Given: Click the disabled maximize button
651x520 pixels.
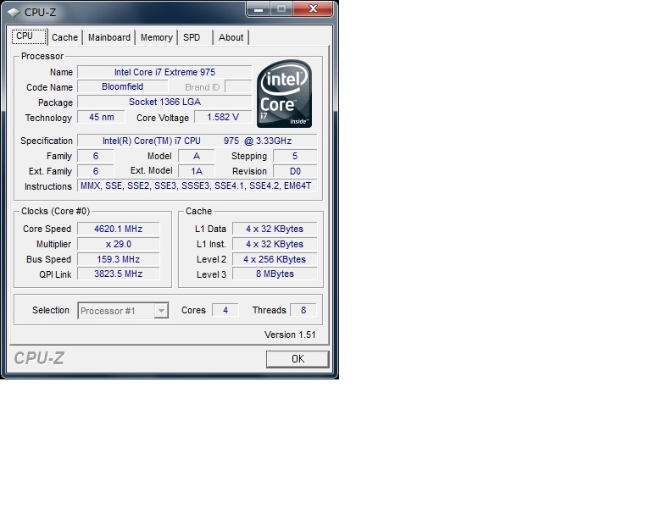Looking at the screenshot, I should pyautogui.click(x=281, y=8).
